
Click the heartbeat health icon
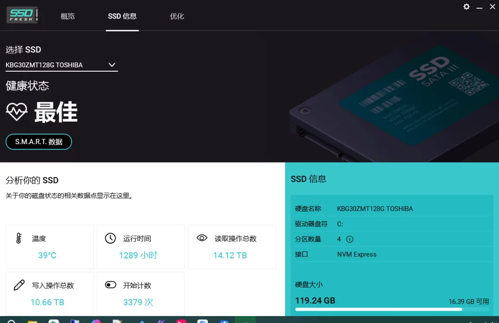[17, 112]
